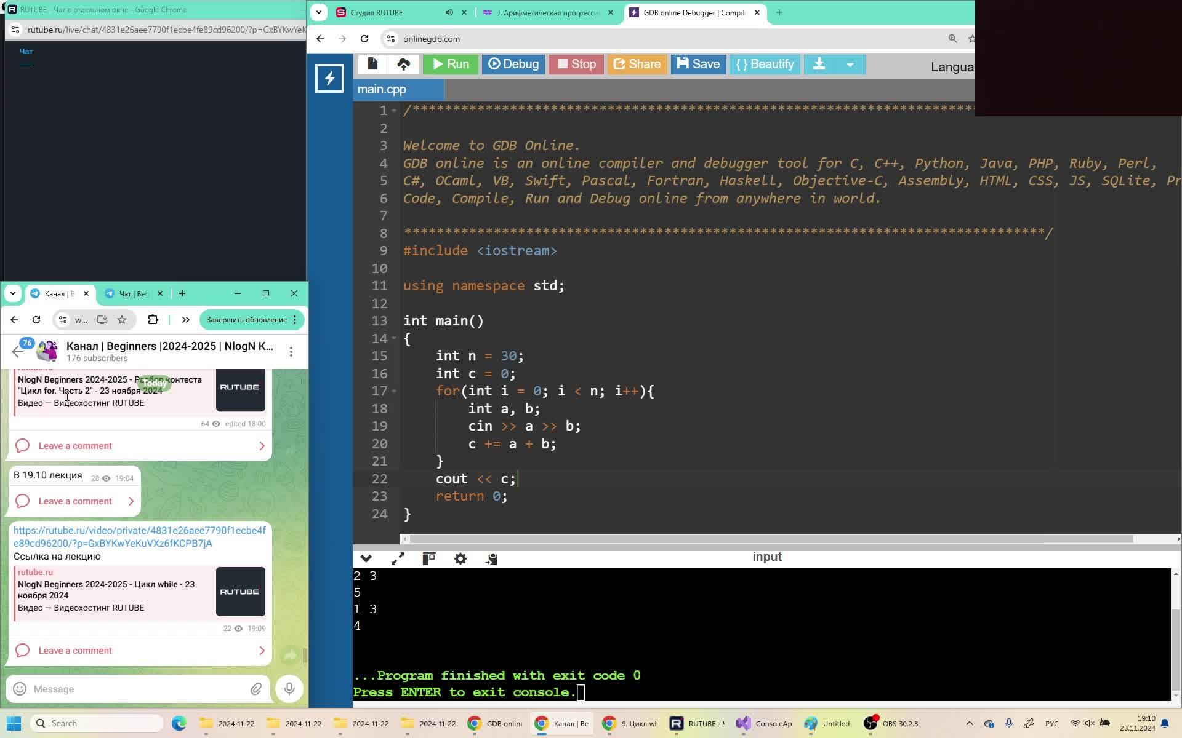Open the Chrome tab search dropdown

coord(318,12)
